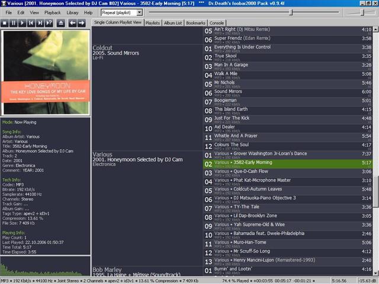Viewport: 379px width, 284px height.
Task: Click the Stop playback button
Action: point(5,23)
